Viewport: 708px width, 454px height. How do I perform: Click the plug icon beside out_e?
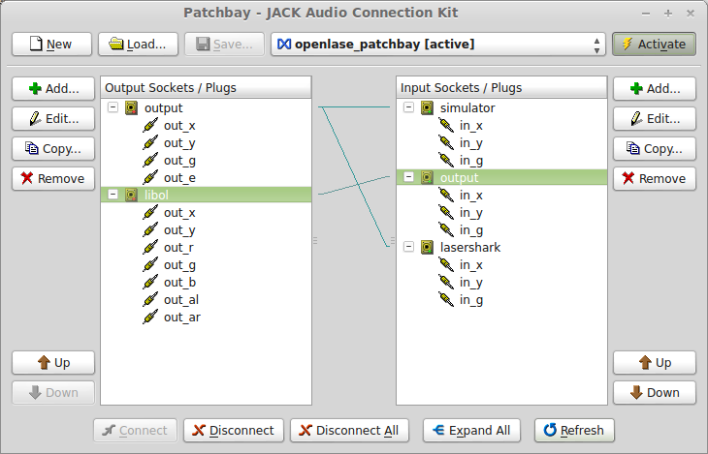click(x=150, y=178)
